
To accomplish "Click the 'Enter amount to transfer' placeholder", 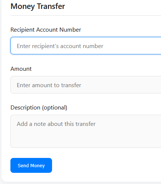I will click(49, 85).
